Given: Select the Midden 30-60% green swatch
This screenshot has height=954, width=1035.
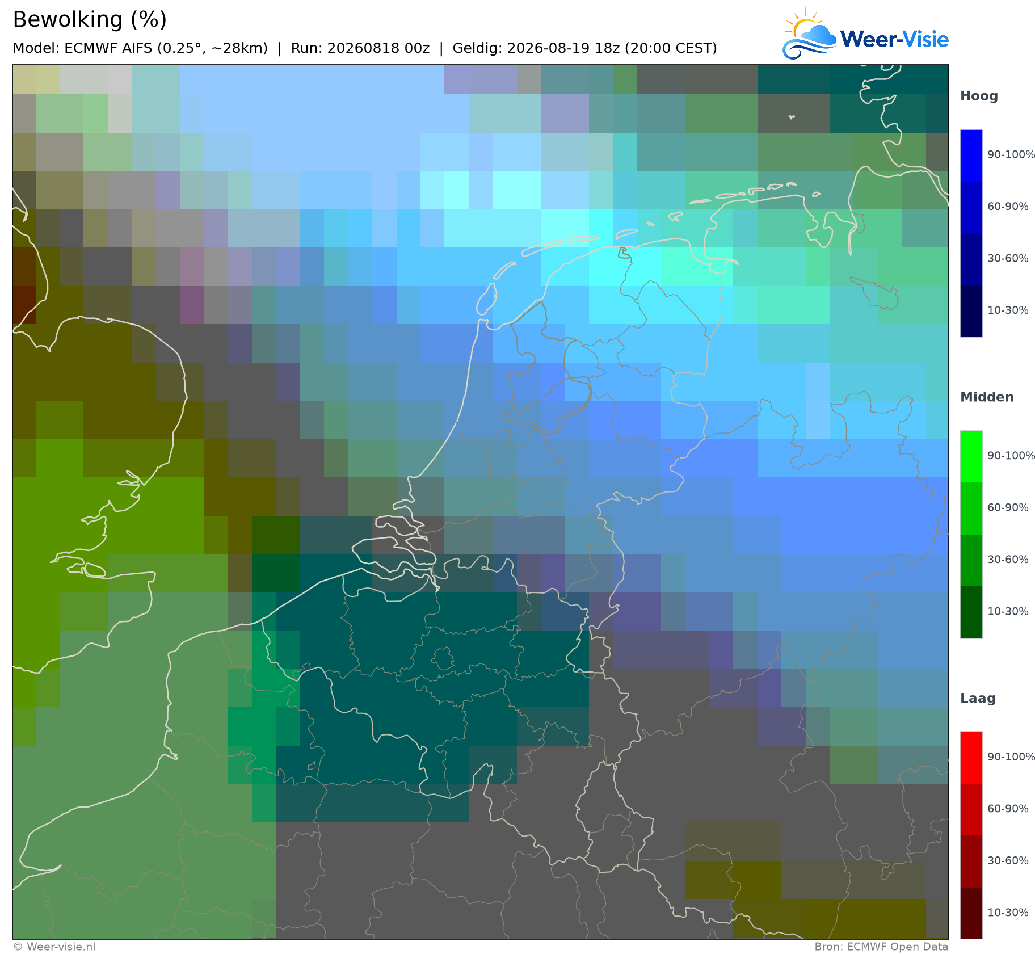Looking at the screenshot, I should click(971, 560).
